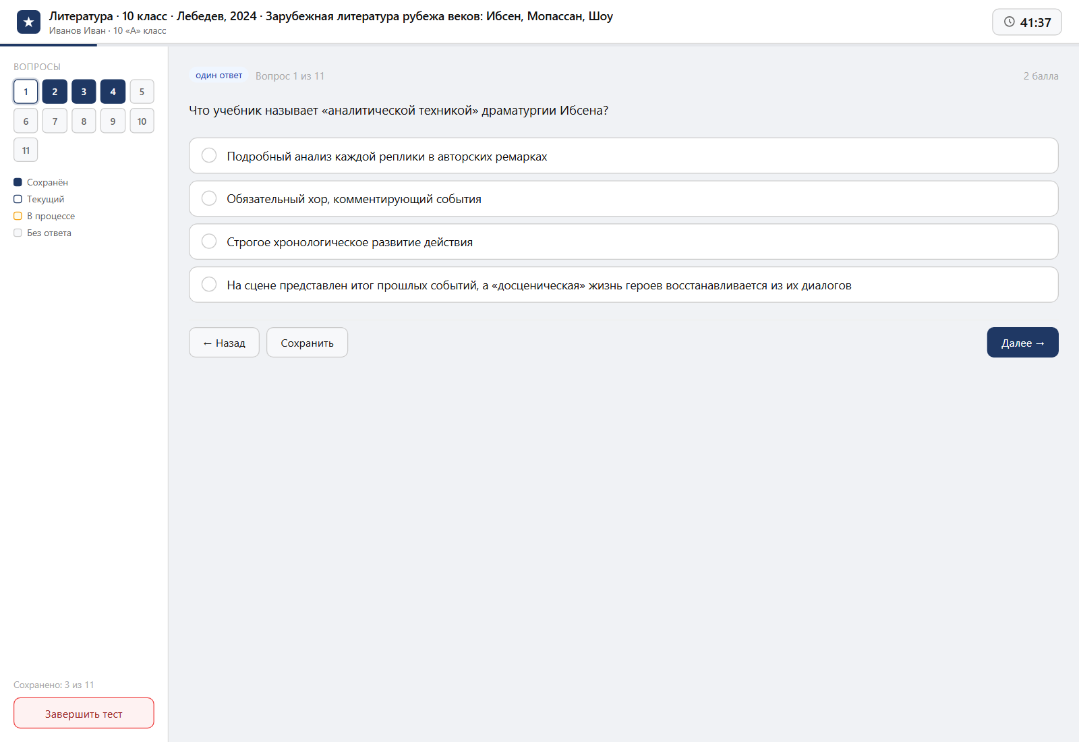Click the «Сохранён» legend entry

pos(41,182)
